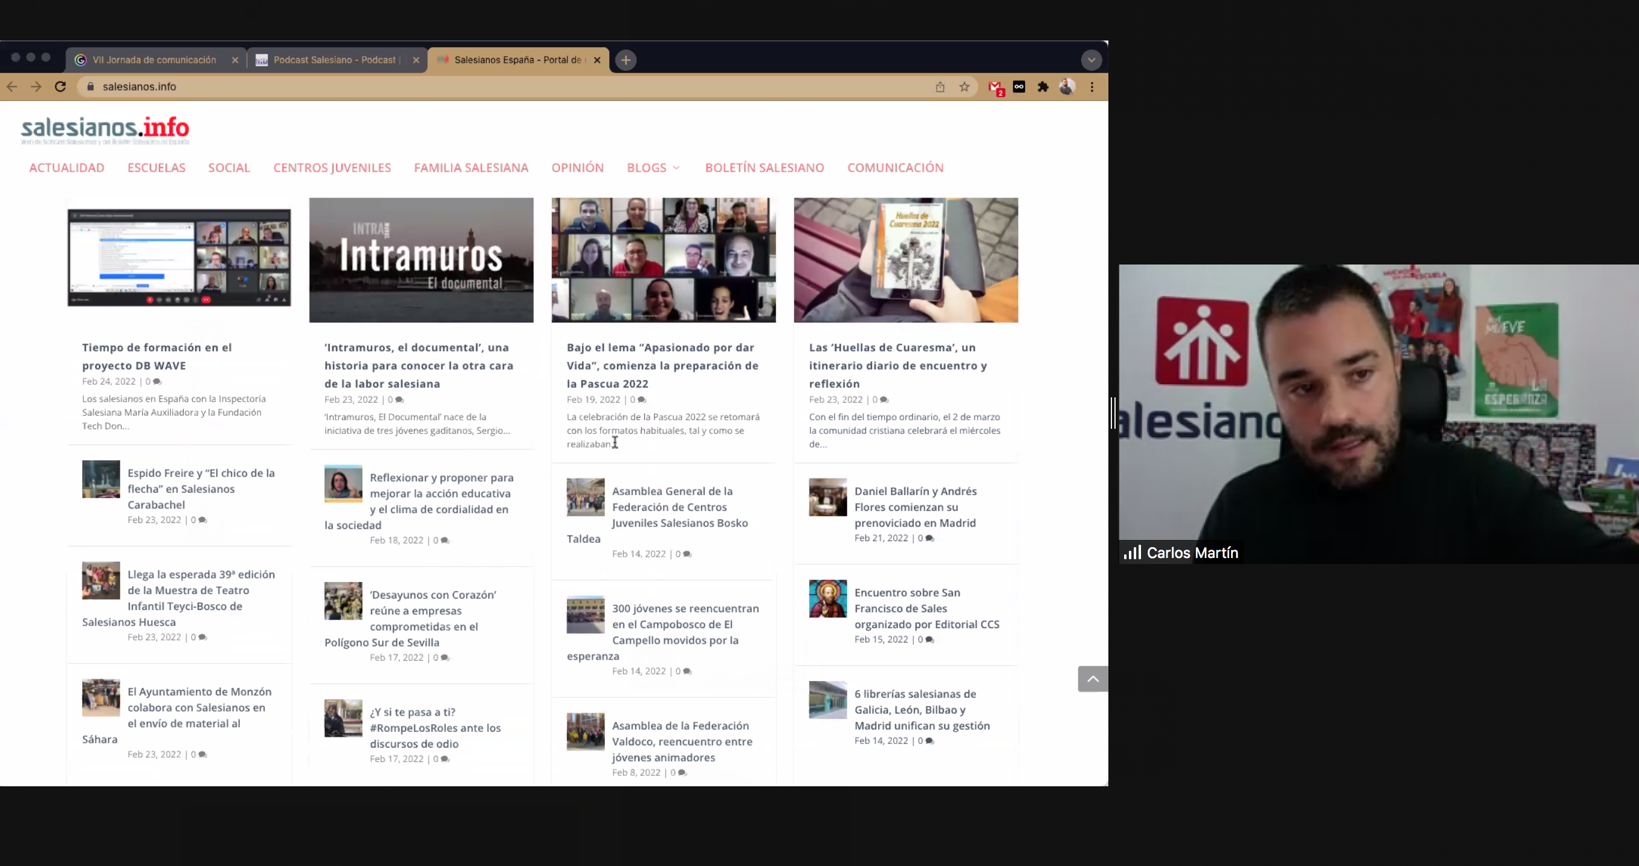Image resolution: width=1639 pixels, height=866 pixels.
Task: Open the BOLETÍN SALESIANO menu item
Action: point(764,168)
